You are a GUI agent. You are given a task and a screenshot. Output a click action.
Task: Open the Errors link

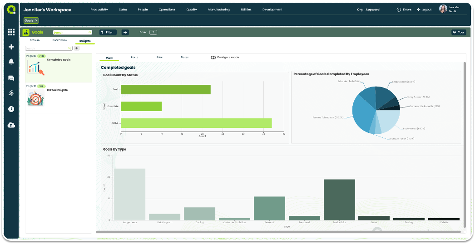point(407,10)
